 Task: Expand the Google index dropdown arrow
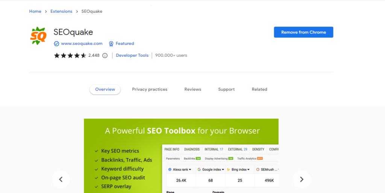[223, 170]
